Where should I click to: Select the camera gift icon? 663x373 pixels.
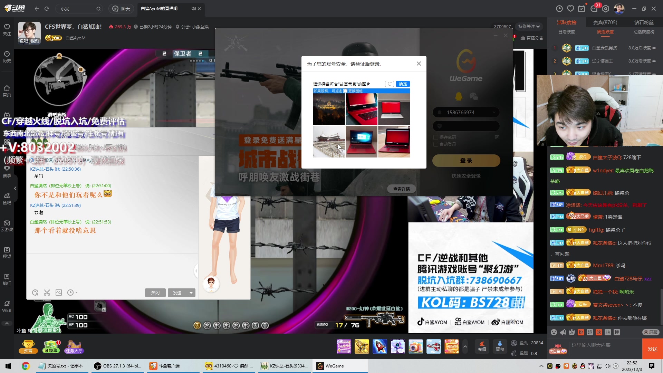415,346
